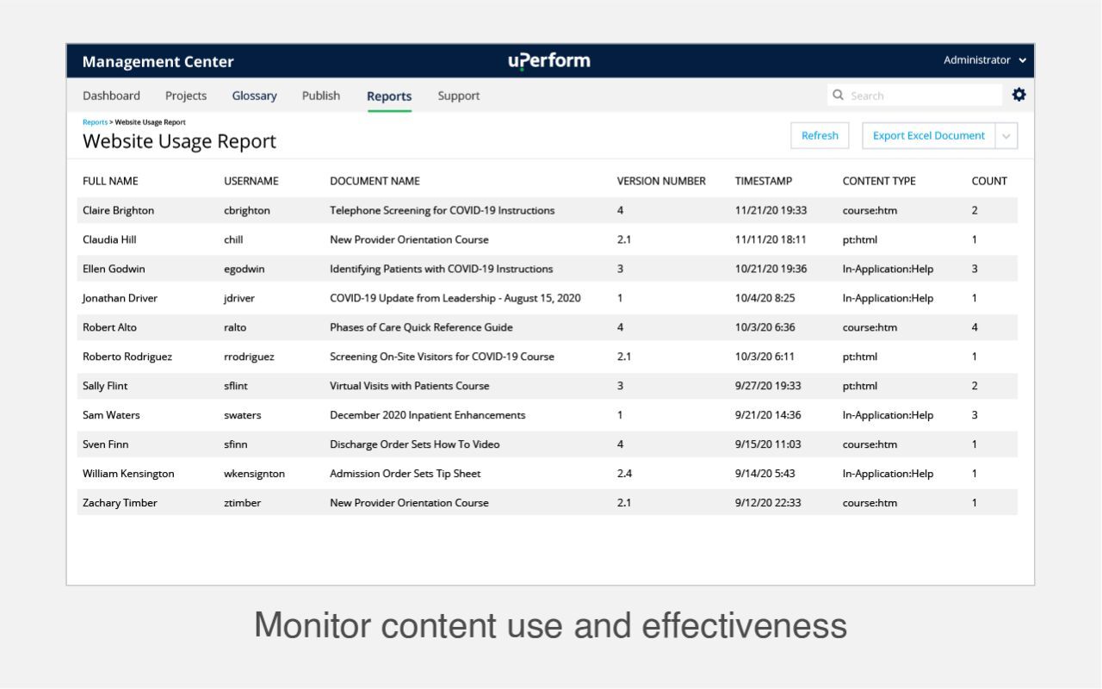Sort by the DOCUMENT NAME column header
This screenshot has height=689, width=1102.
tap(375, 181)
